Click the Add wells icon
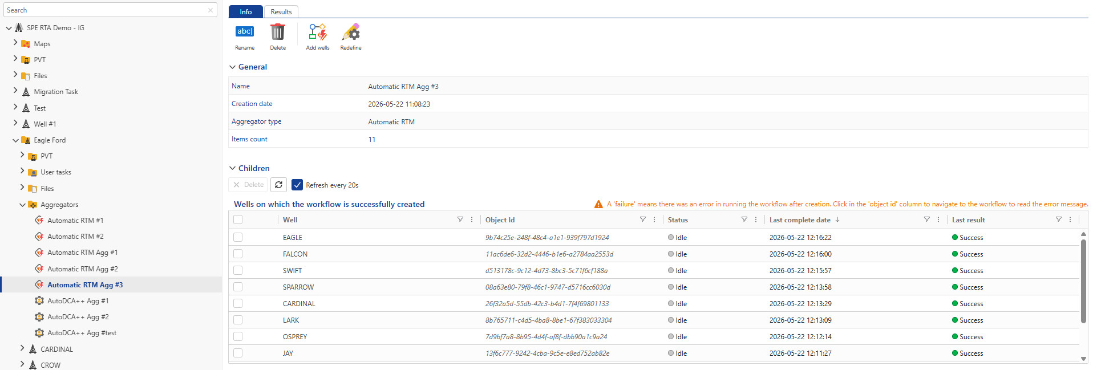The width and height of the screenshot is (1093, 370). [x=318, y=32]
